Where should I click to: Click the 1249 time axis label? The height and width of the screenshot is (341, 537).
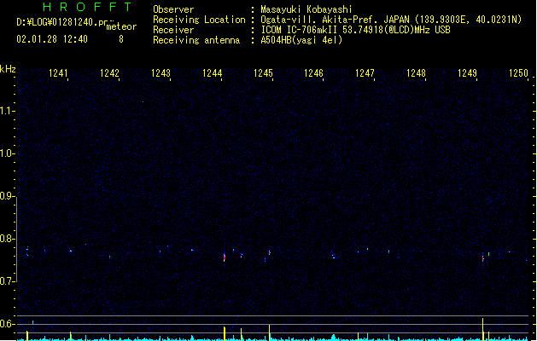[x=468, y=73]
